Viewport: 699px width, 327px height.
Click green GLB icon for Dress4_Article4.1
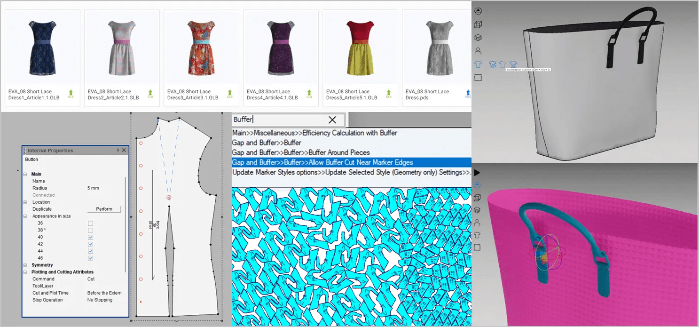(309, 94)
